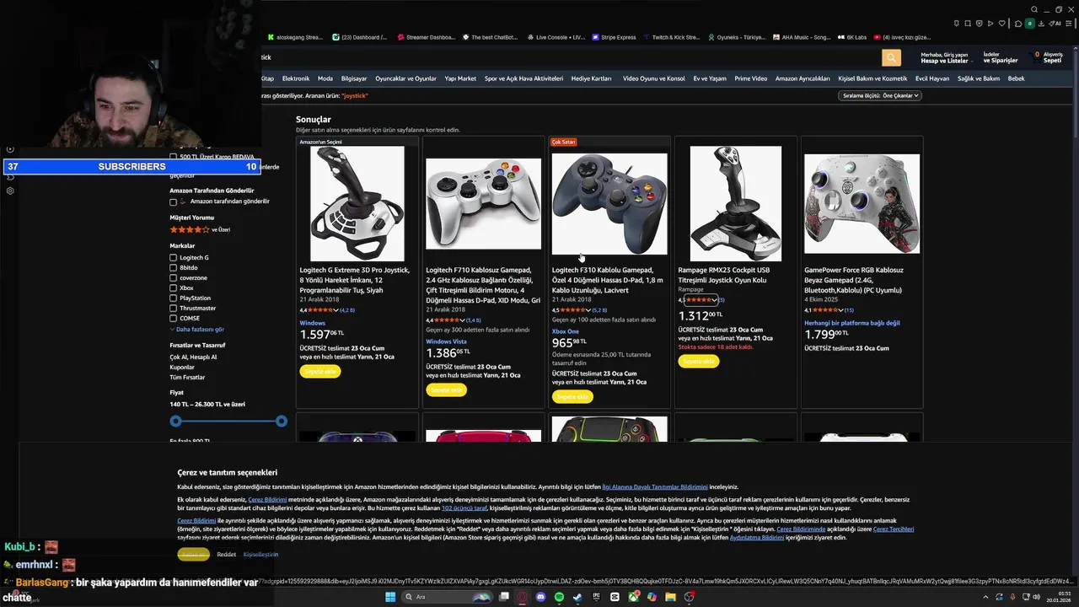The height and width of the screenshot is (607, 1079).
Task: Add Logitech Extreme 3D Pro to cart
Action: tap(319, 372)
